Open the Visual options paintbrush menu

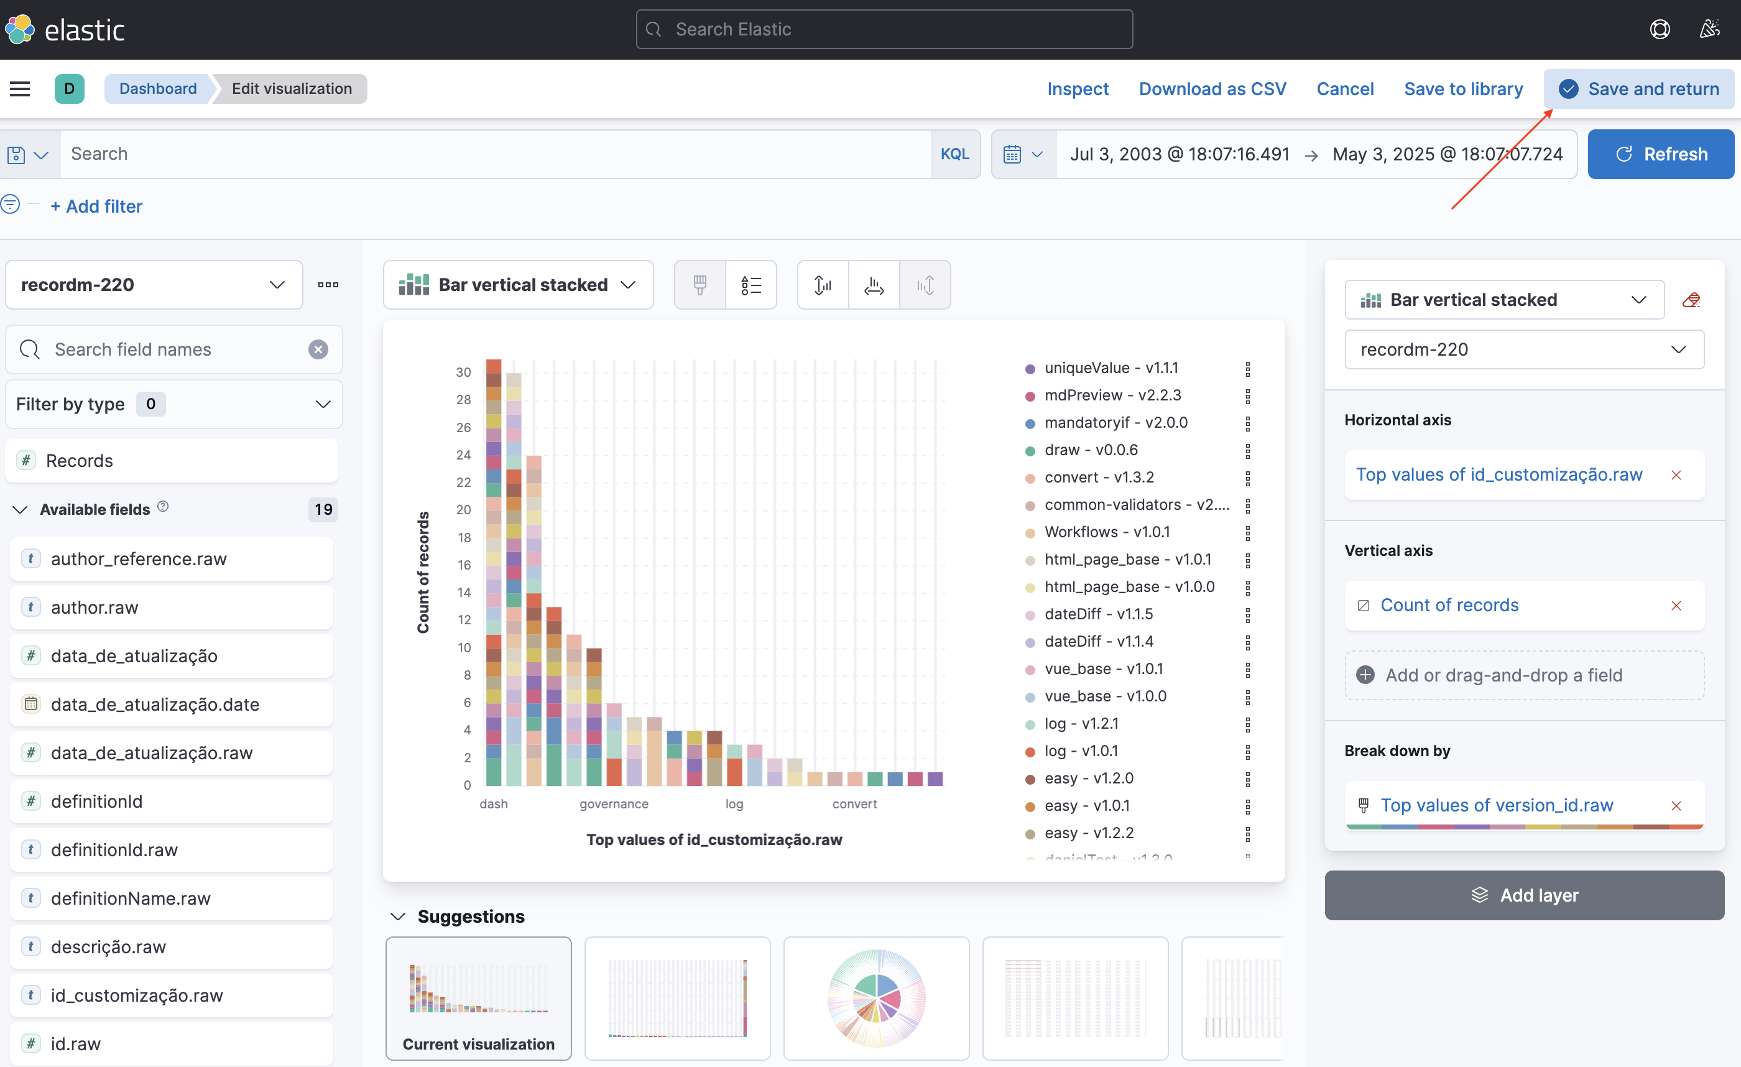click(700, 285)
